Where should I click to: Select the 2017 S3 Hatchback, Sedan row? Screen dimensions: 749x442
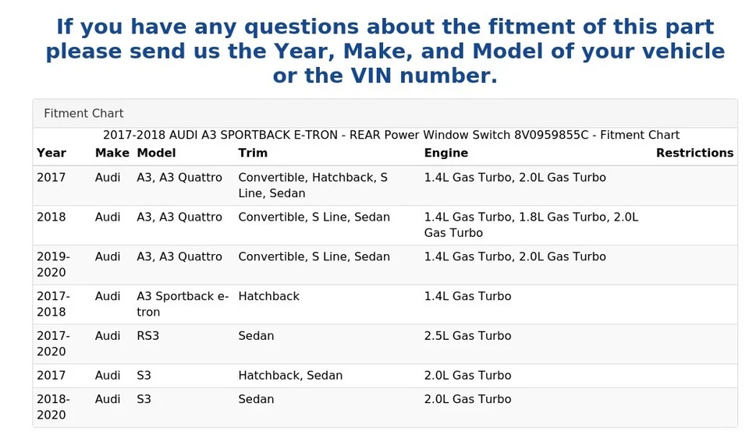point(385,377)
